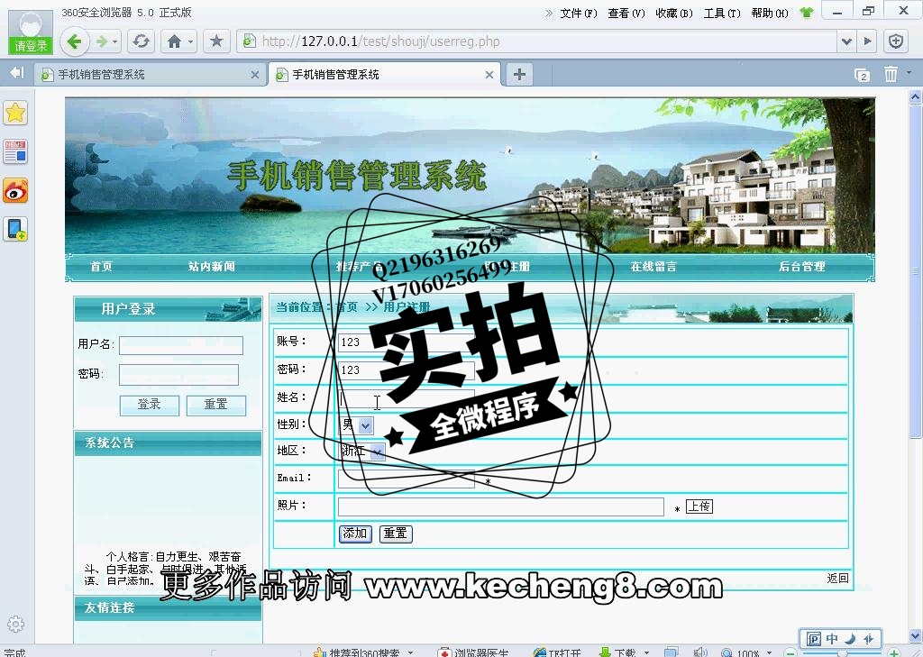Switch to the first 手机销售管理系统 tab

click(151, 75)
